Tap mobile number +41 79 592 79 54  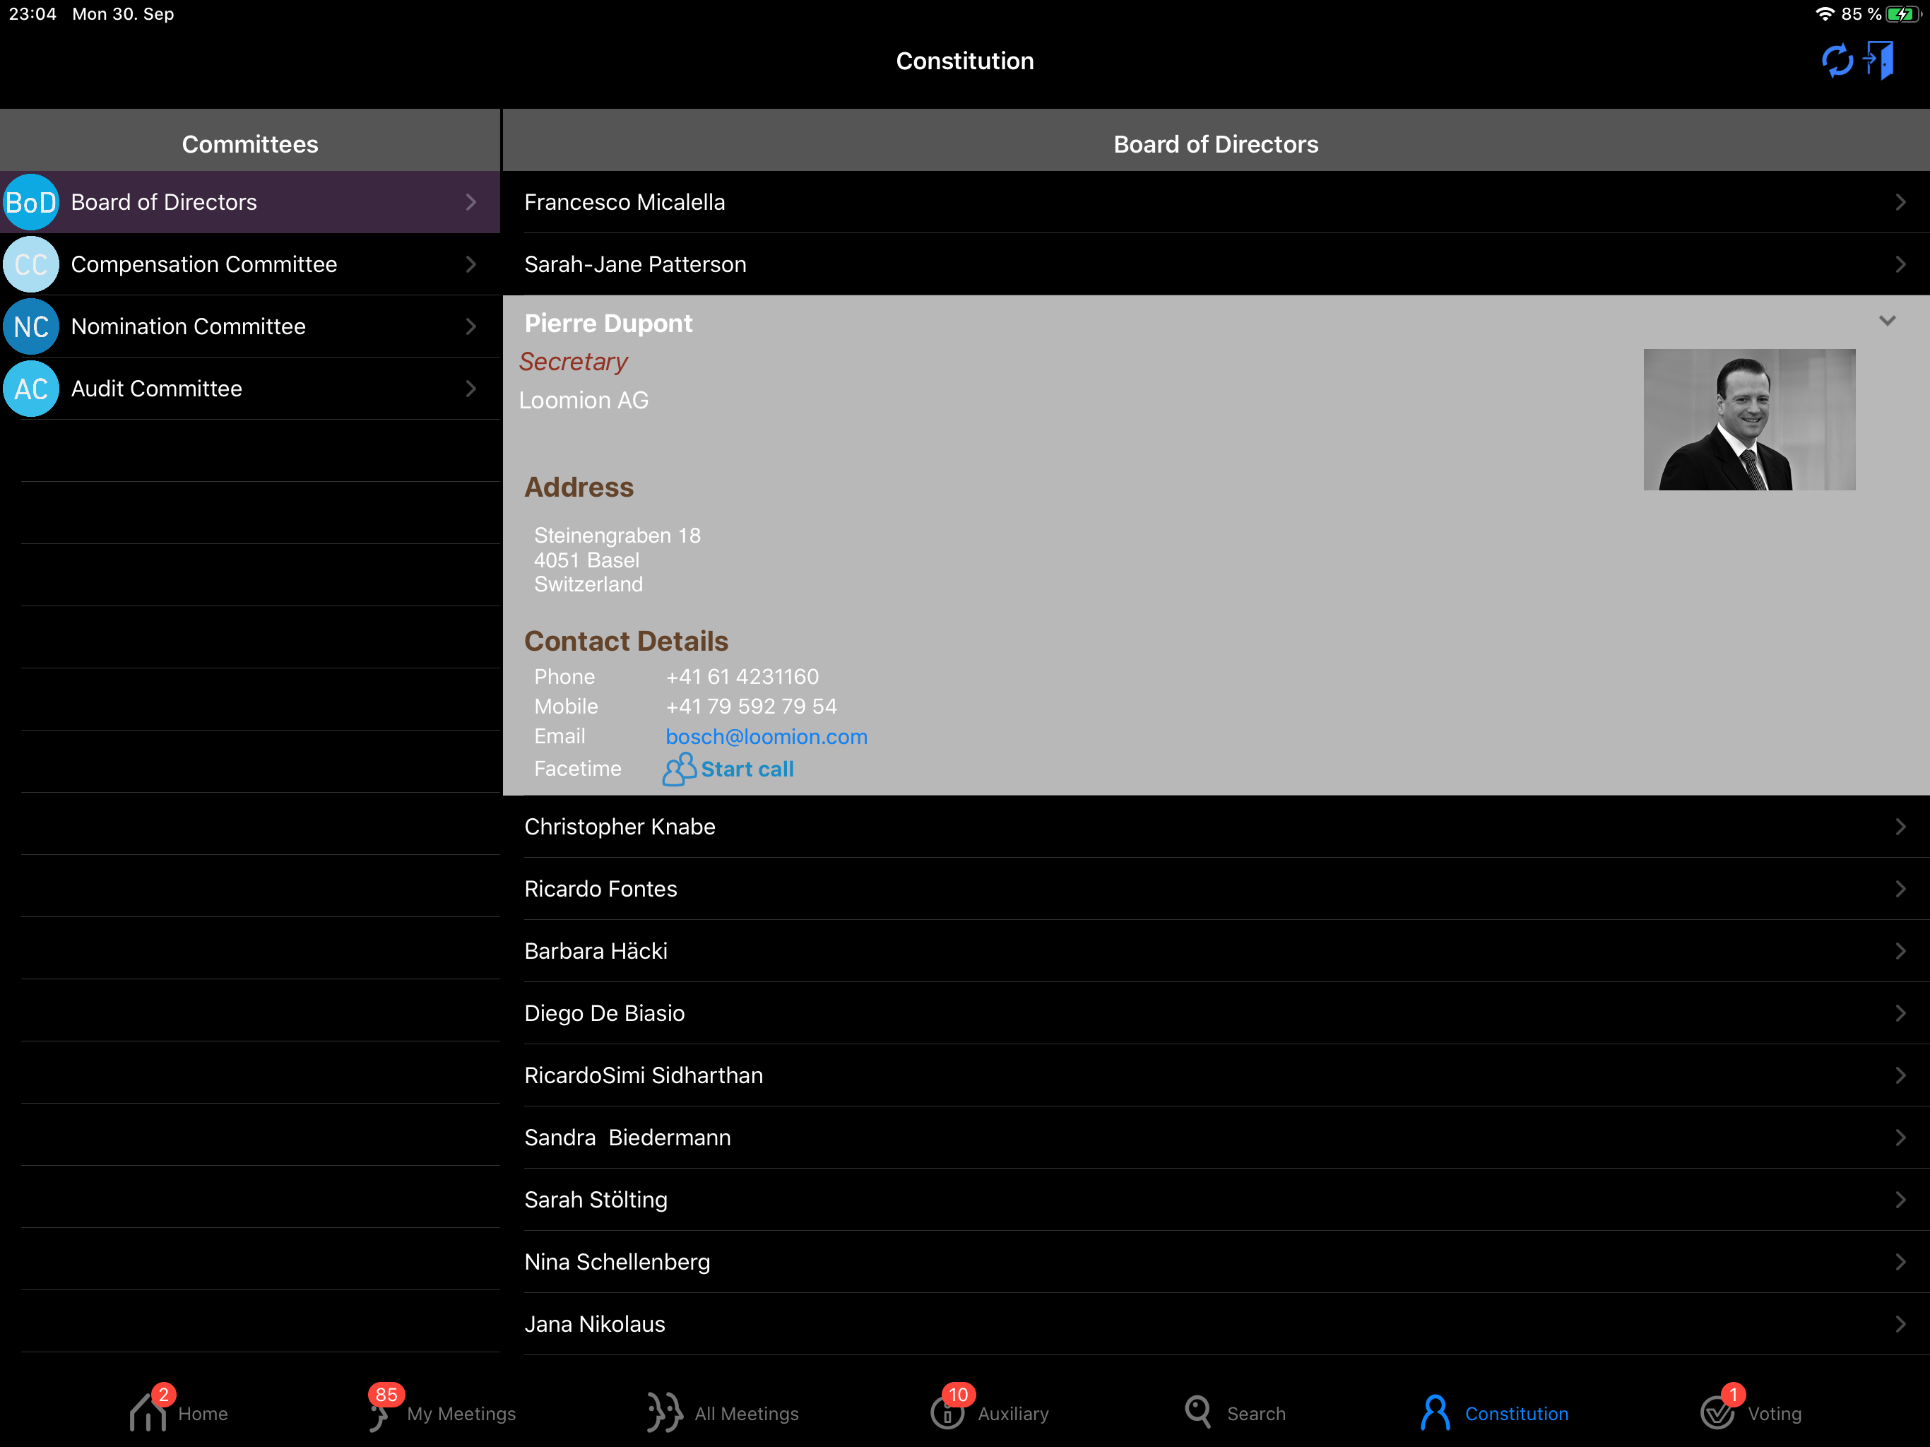coord(751,706)
